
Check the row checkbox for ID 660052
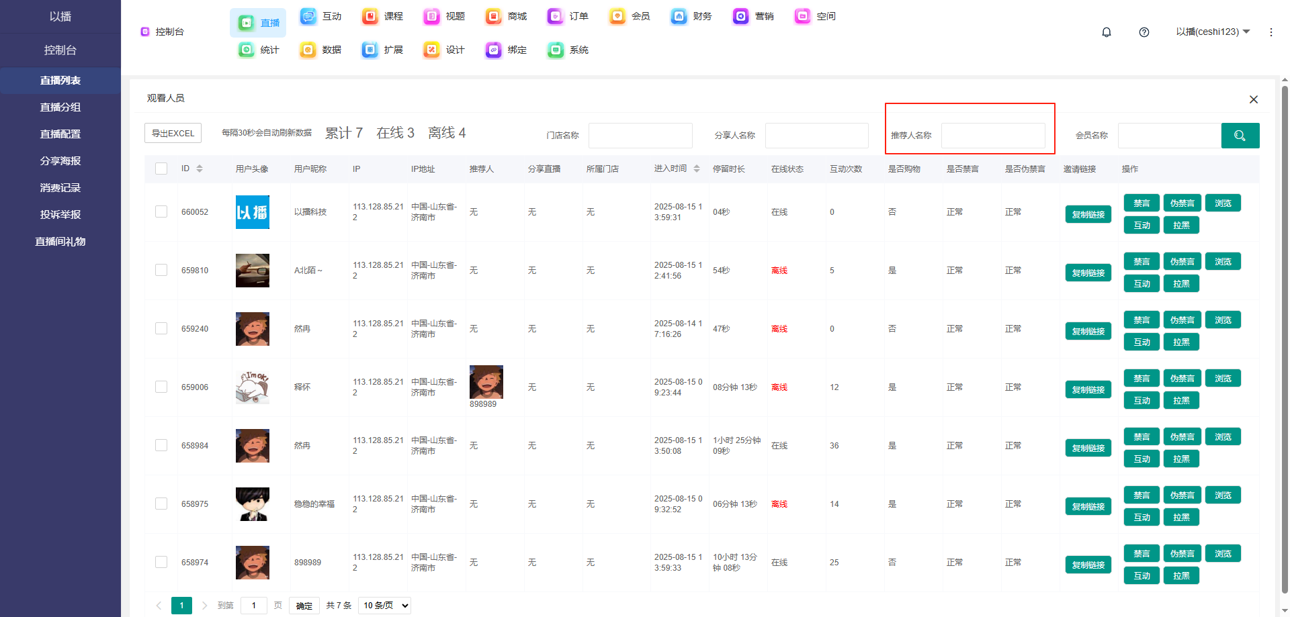tap(161, 211)
